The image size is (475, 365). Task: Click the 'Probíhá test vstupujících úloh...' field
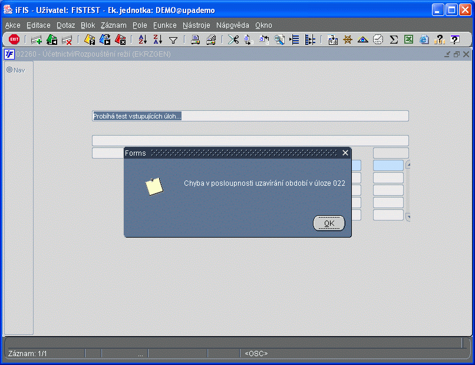[x=250, y=116]
